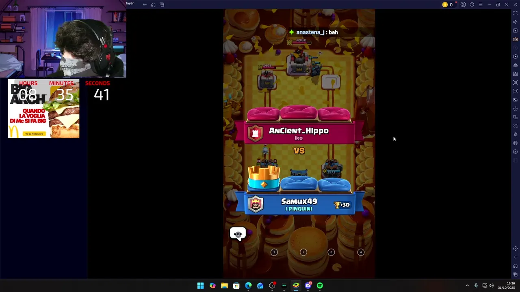Open the game controls keyboard icon

[x=515, y=39]
